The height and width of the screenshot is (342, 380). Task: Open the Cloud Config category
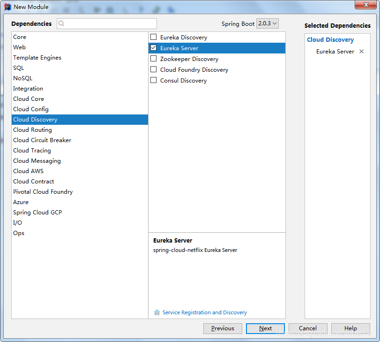point(80,109)
